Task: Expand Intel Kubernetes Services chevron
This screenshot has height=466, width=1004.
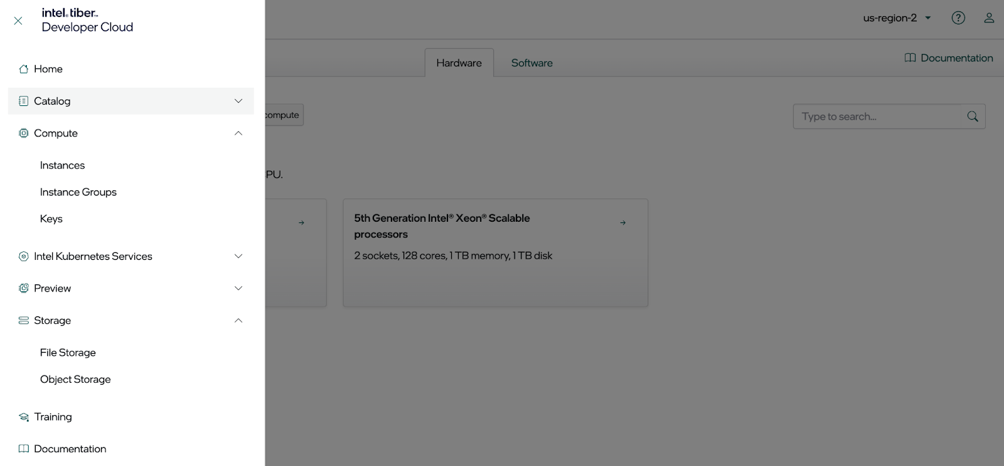Action: pyautogui.click(x=238, y=256)
